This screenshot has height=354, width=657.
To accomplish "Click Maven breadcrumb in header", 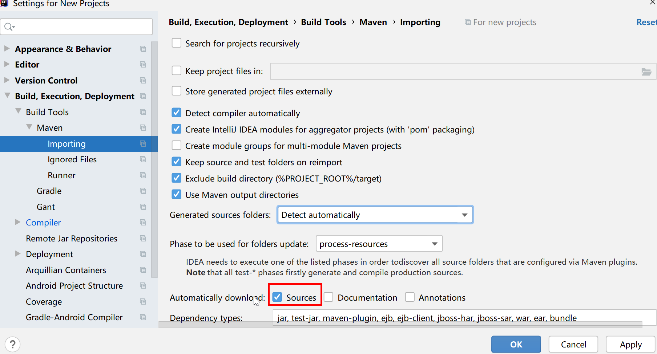I will tap(373, 22).
